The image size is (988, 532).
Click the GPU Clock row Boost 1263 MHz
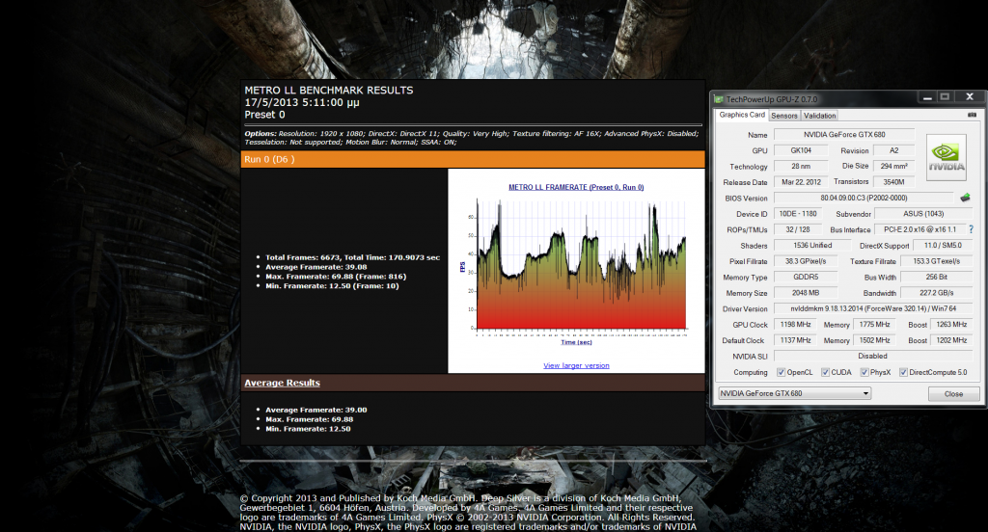(951, 325)
